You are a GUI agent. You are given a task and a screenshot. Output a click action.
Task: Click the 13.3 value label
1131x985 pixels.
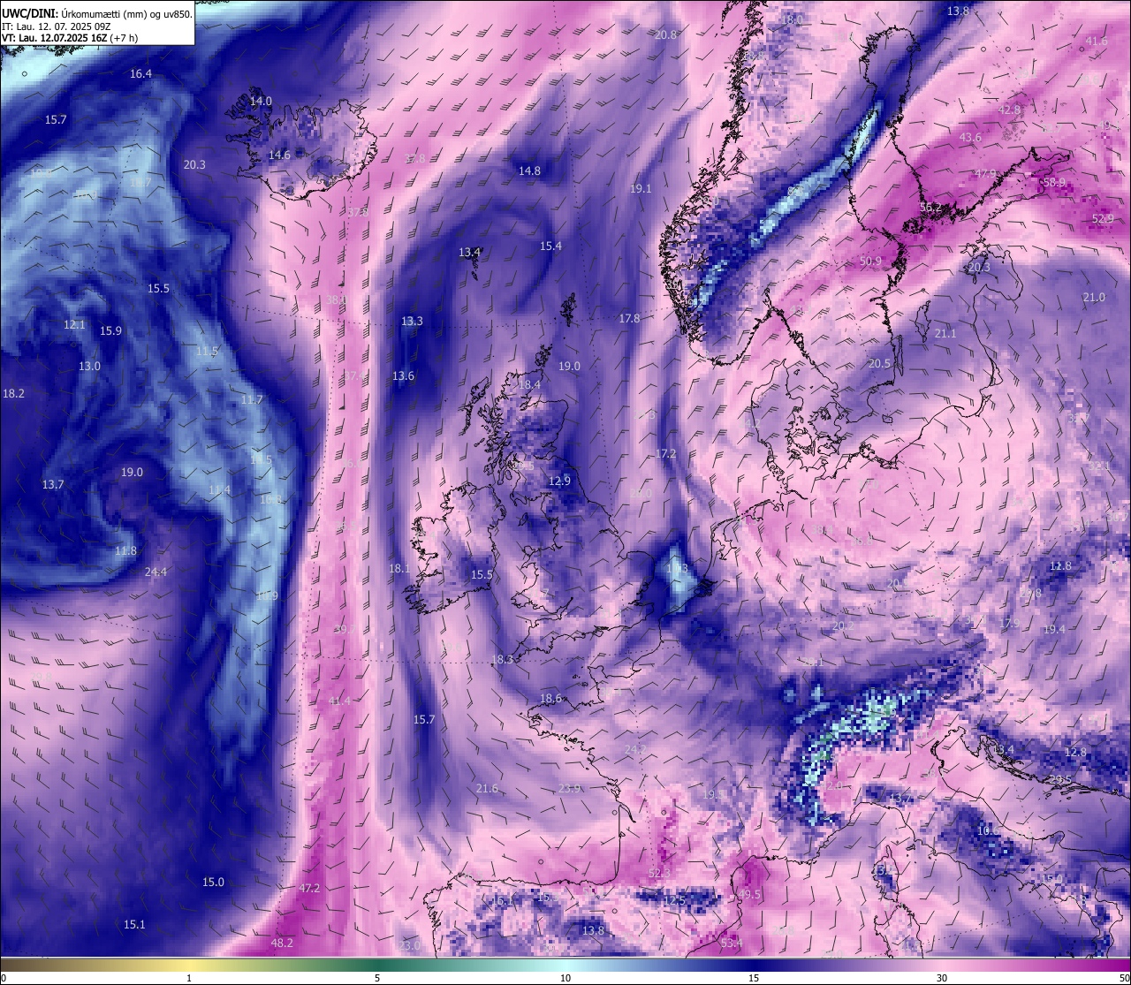[412, 322]
